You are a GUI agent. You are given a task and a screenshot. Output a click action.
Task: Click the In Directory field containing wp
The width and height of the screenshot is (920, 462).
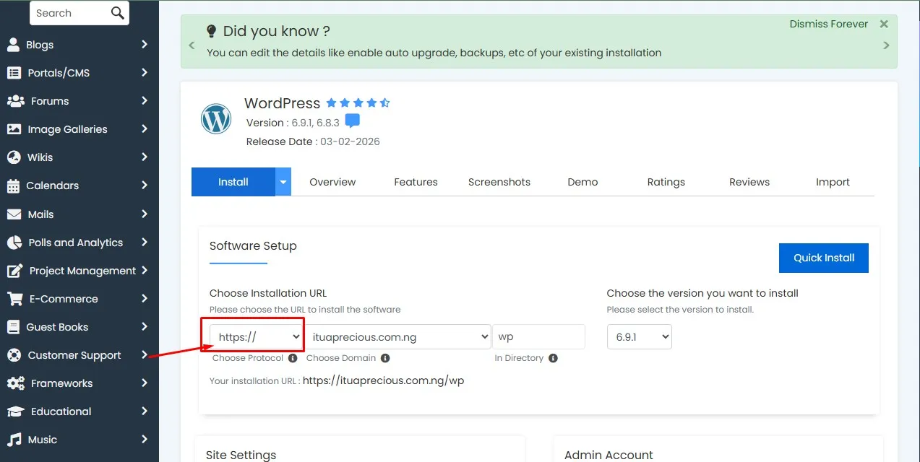(x=538, y=336)
